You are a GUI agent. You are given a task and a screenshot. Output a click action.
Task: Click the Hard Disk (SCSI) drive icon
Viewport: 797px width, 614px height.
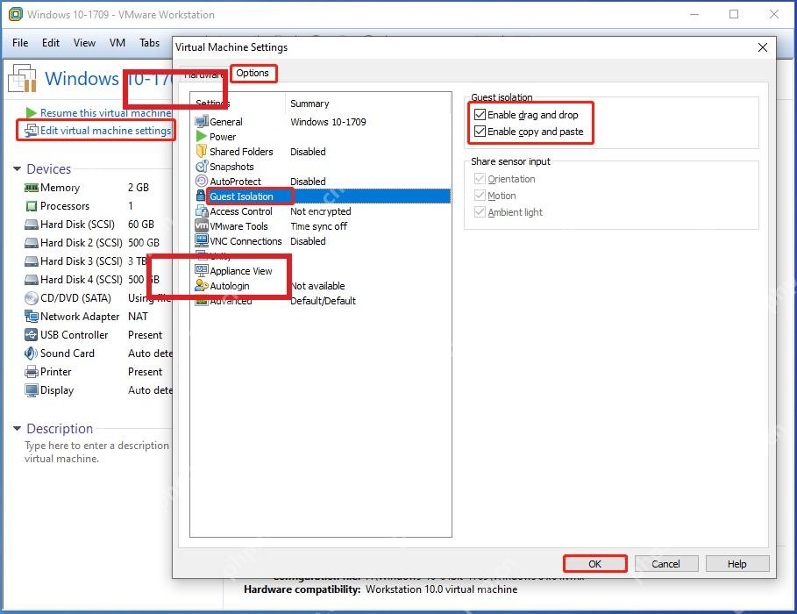(32, 225)
